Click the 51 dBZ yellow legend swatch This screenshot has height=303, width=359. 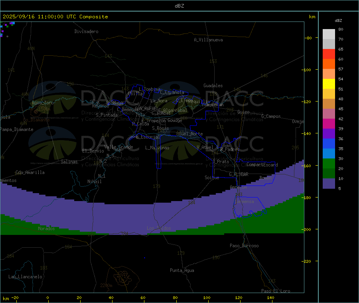329,84
